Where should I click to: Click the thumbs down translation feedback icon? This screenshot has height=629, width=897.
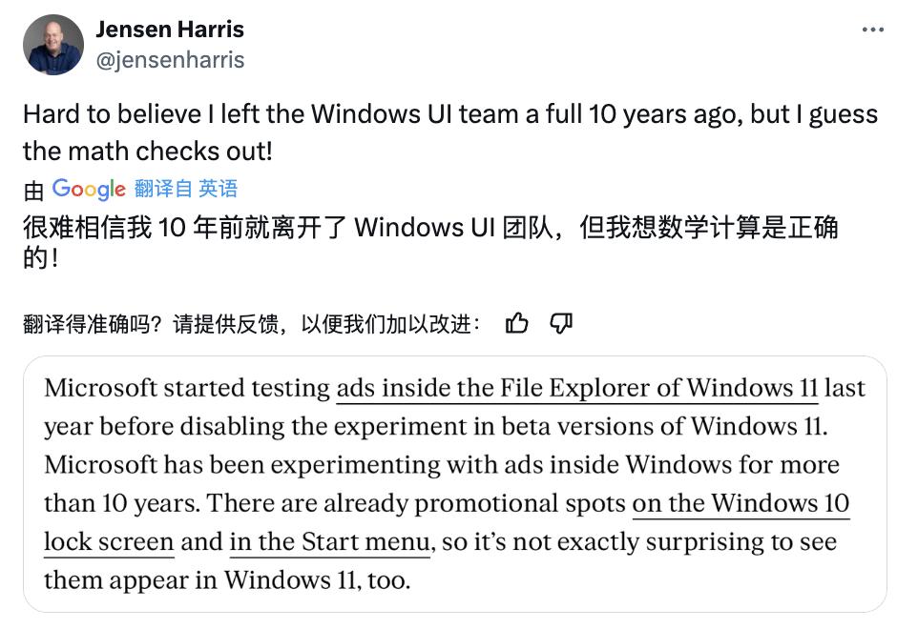click(x=561, y=323)
